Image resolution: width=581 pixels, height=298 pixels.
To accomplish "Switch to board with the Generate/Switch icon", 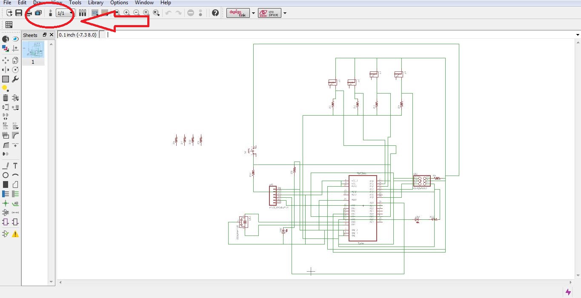I will 51,13.
